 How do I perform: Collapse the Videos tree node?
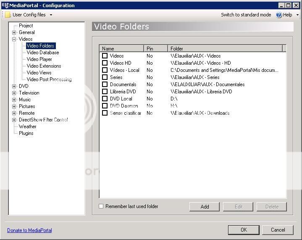click(x=14, y=39)
